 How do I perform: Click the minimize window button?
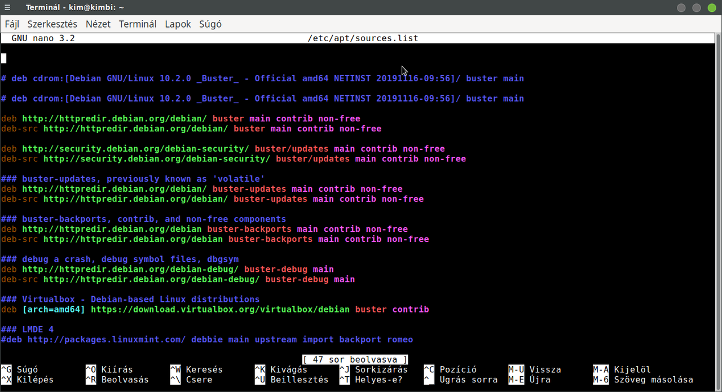681,7
